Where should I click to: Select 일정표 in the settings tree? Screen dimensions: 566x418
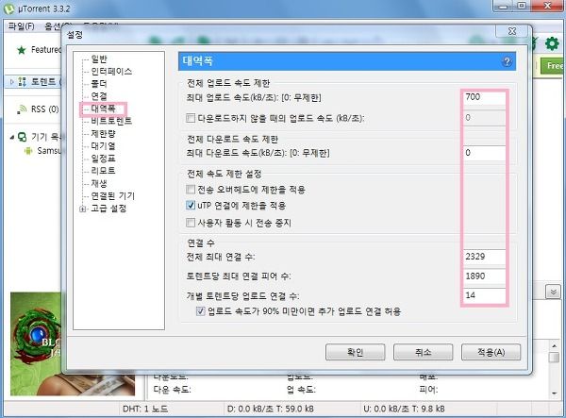103,159
